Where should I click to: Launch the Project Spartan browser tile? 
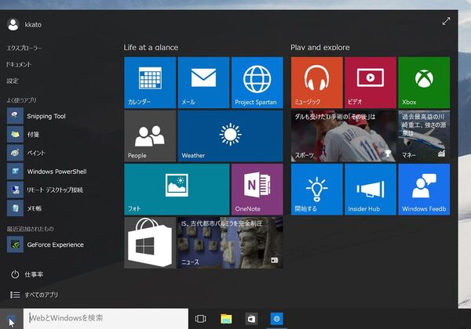(257, 82)
